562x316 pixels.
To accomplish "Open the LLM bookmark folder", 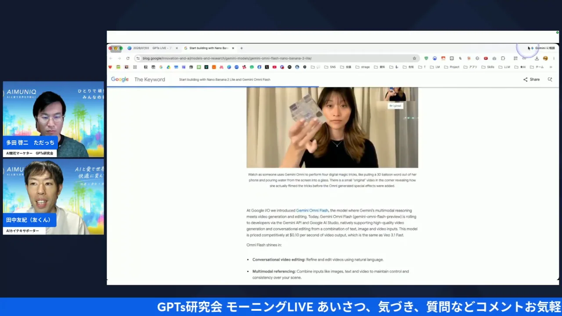I will click(504, 67).
